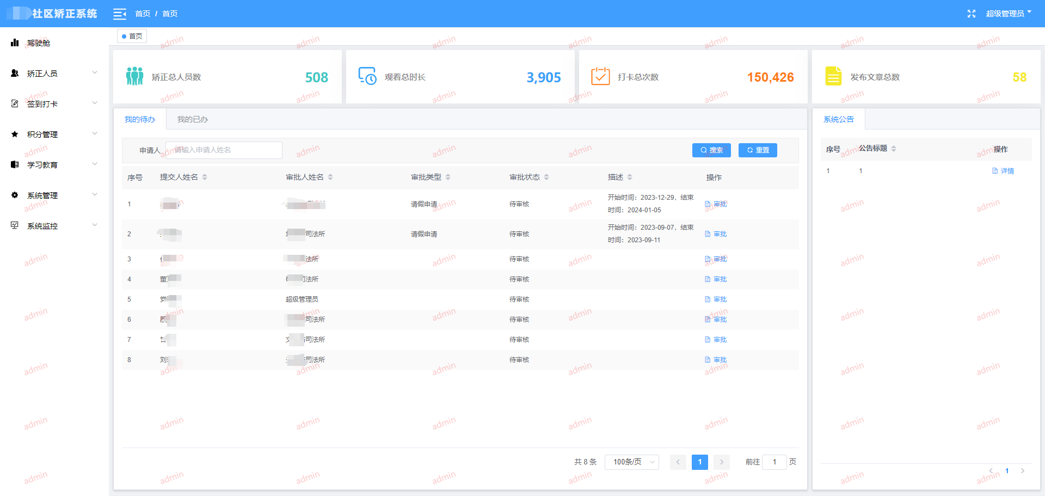The height and width of the screenshot is (496, 1045).
Task: Click the next page arrow in main table
Action: 722,462
